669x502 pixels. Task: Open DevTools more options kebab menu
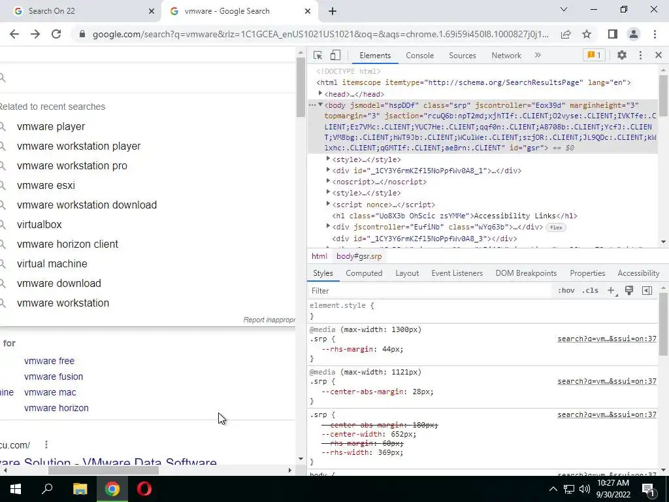click(x=640, y=55)
